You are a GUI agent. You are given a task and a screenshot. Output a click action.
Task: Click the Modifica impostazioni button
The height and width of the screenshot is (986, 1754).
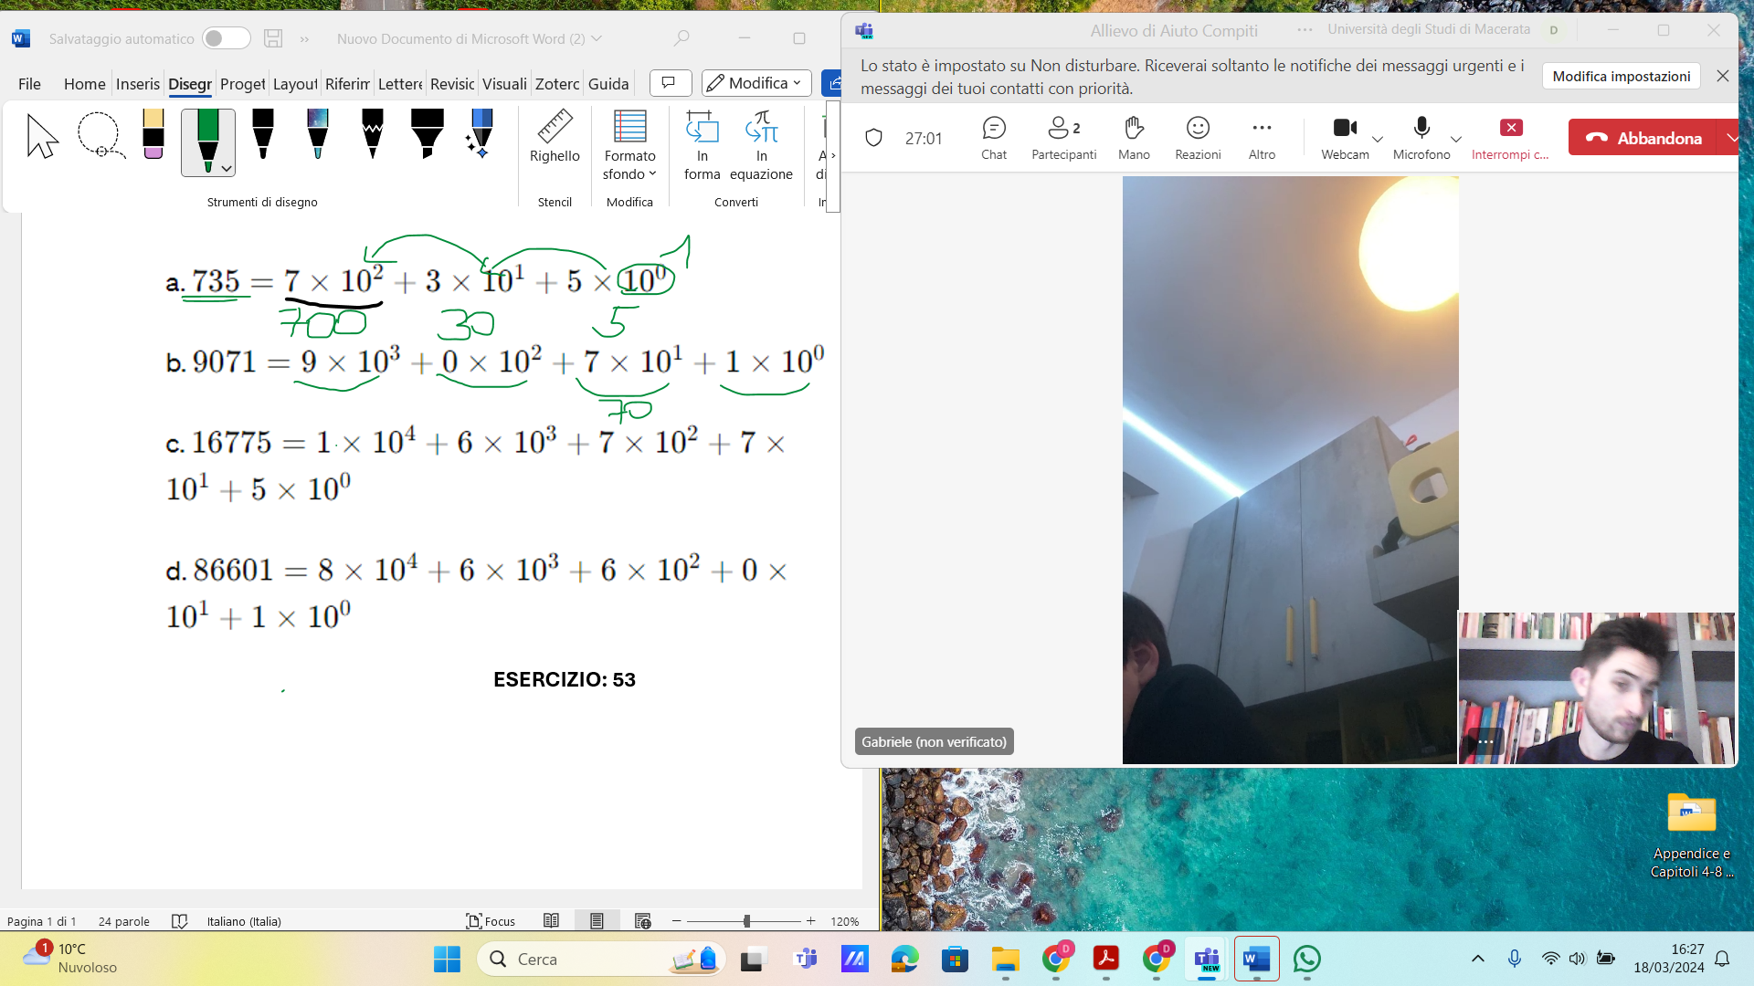[x=1621, y=77]
